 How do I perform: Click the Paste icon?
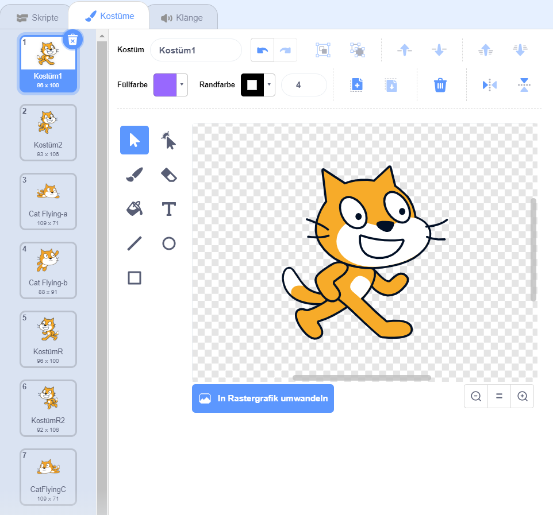click(391, 85)
